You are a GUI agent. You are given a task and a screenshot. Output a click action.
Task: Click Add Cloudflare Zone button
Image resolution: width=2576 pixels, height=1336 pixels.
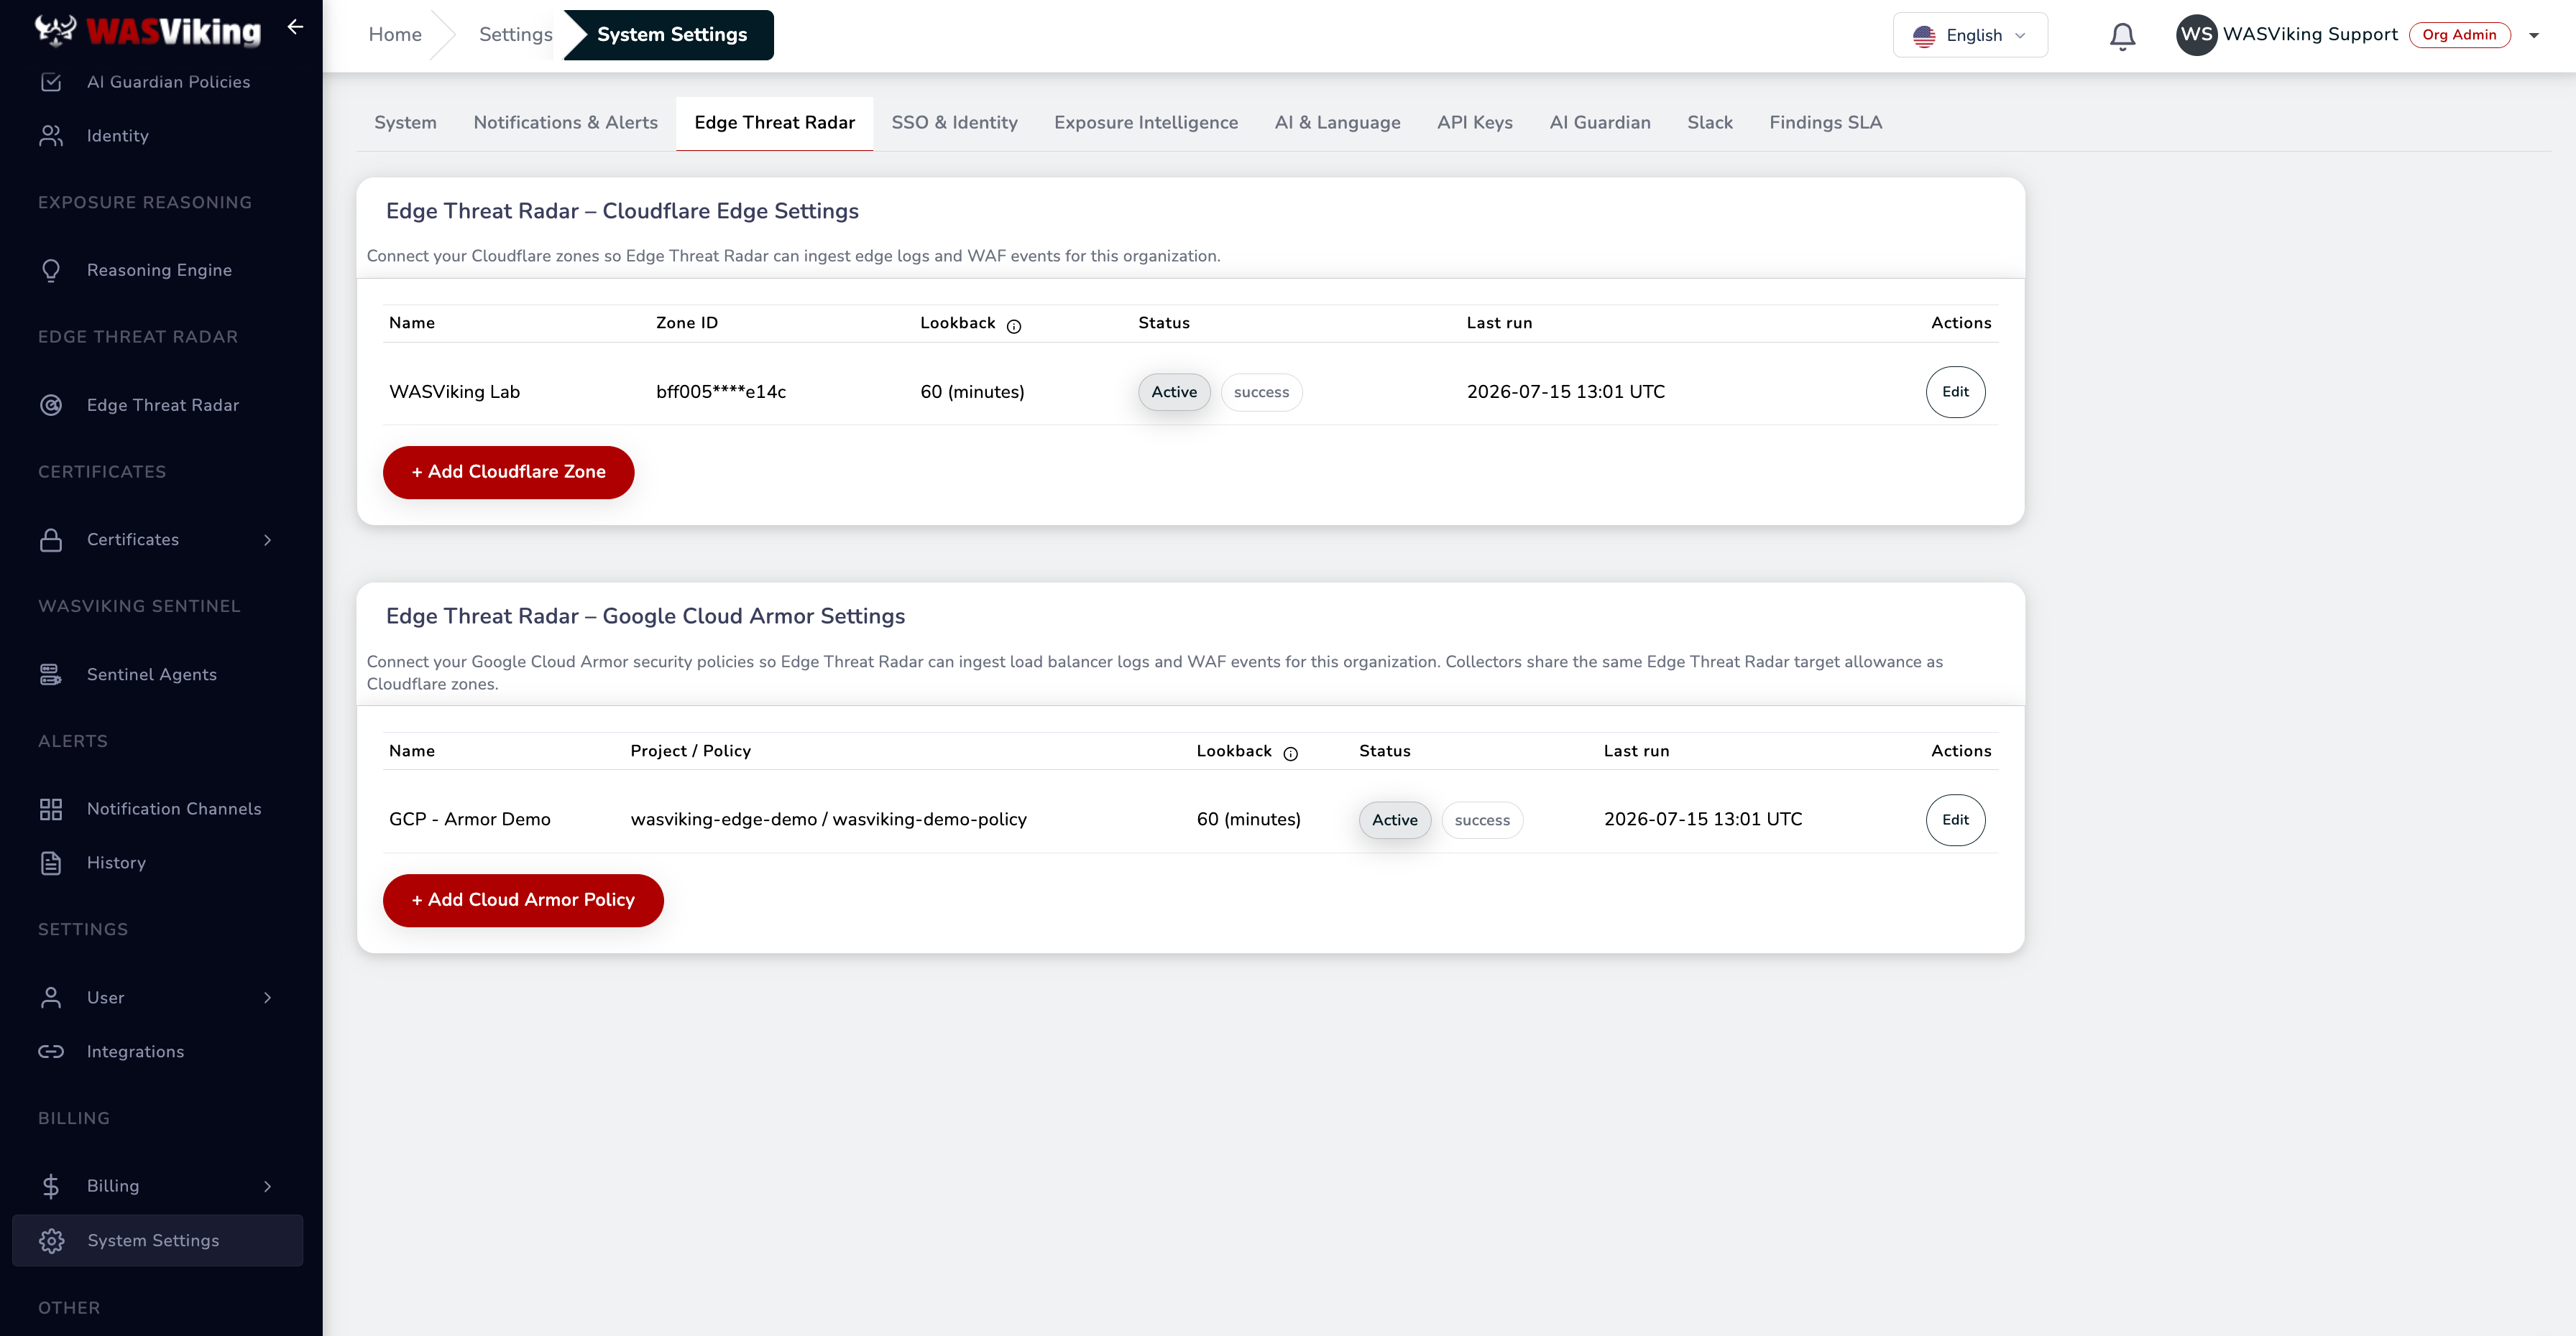point(508,472)
